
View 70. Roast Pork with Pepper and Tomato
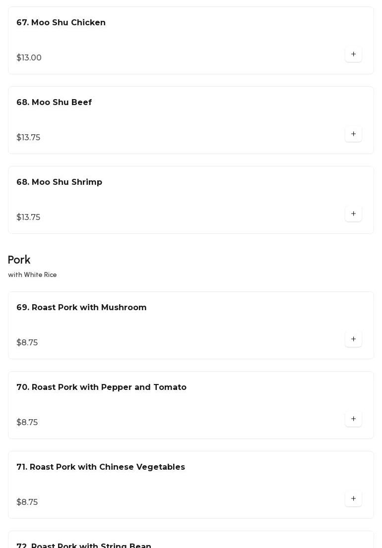click(x=101, y=387)
